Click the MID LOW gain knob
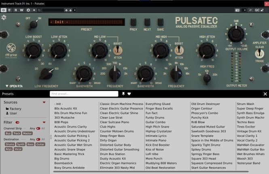The height and width of the screenshot is (174, 269). point(100,50)
